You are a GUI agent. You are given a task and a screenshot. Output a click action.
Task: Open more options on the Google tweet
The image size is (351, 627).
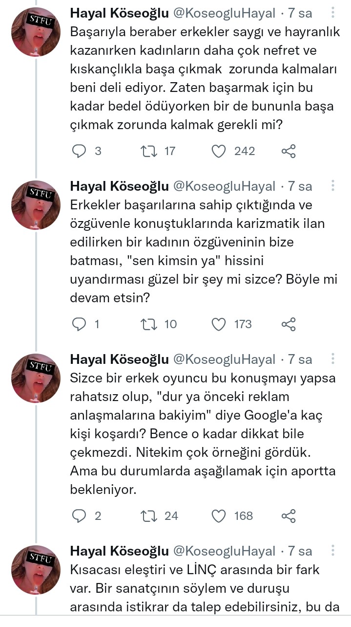tap(332, 358)
